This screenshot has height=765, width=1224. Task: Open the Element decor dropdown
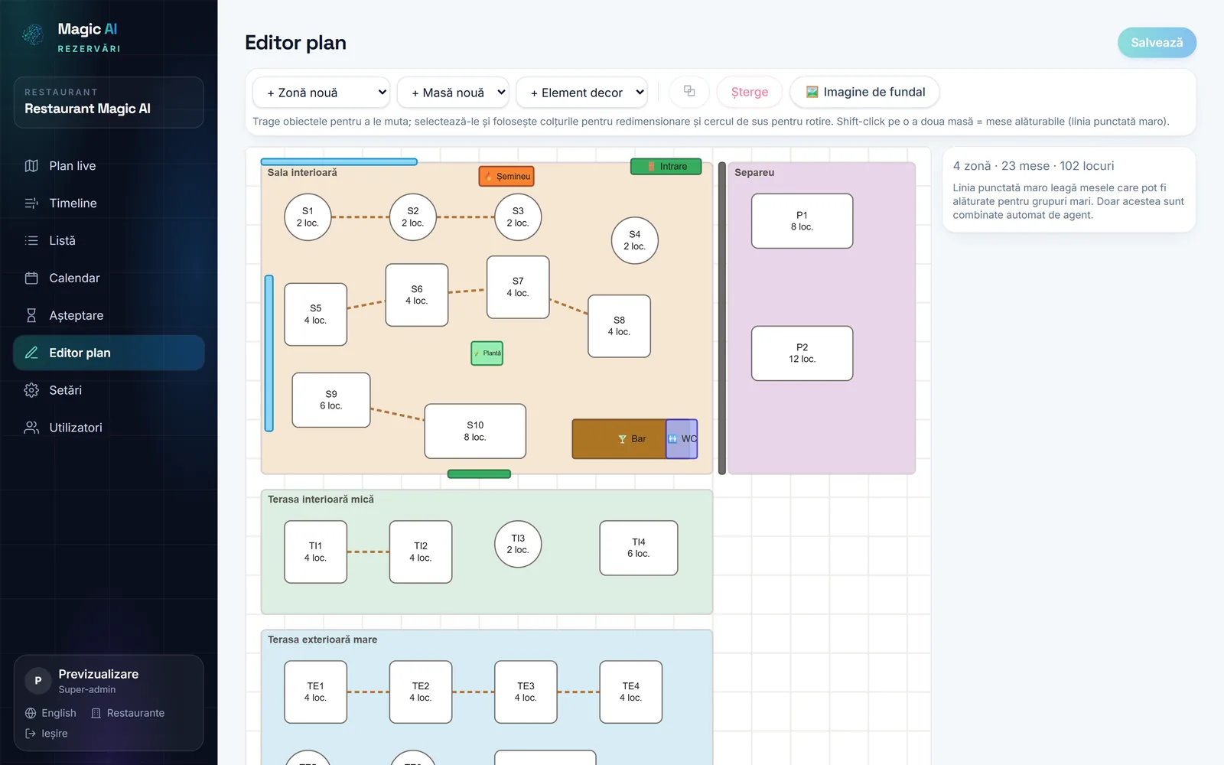[x=582, y=93]
